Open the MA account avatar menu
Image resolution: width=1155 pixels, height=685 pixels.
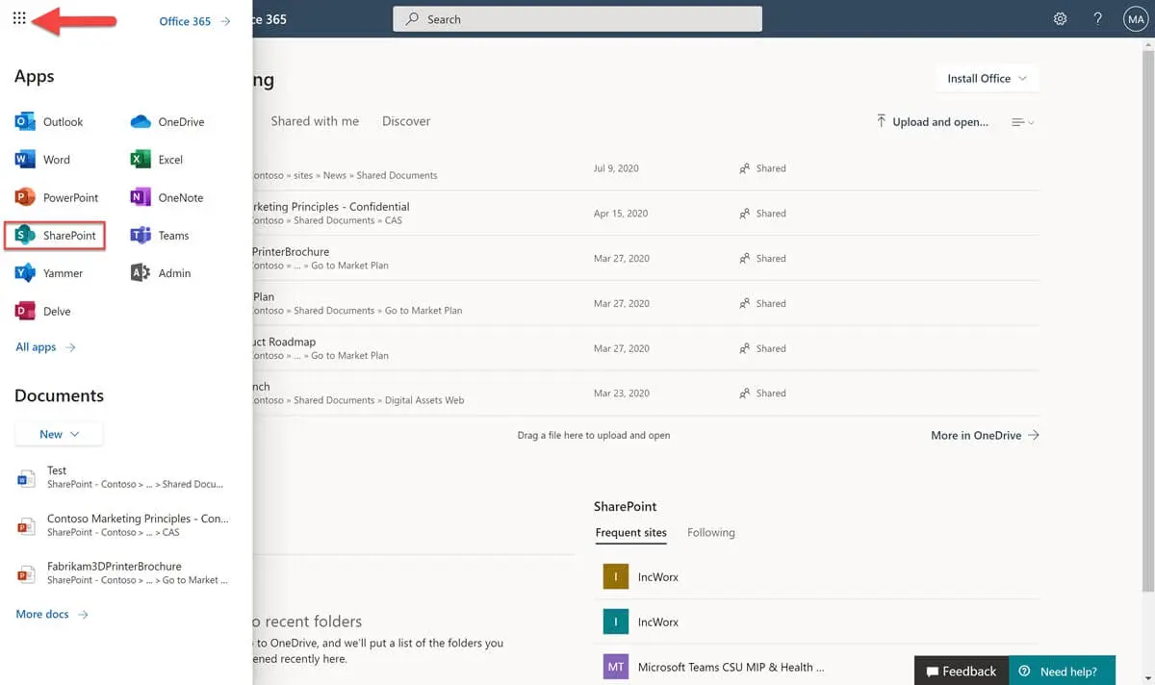point(1136,18)
